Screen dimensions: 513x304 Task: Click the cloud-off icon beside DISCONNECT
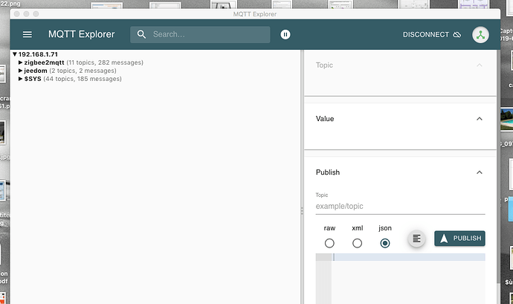point(456,34)
